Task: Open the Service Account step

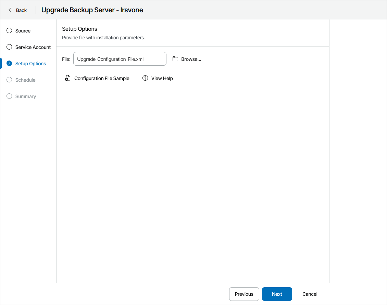Action: (x=33, y=47)
